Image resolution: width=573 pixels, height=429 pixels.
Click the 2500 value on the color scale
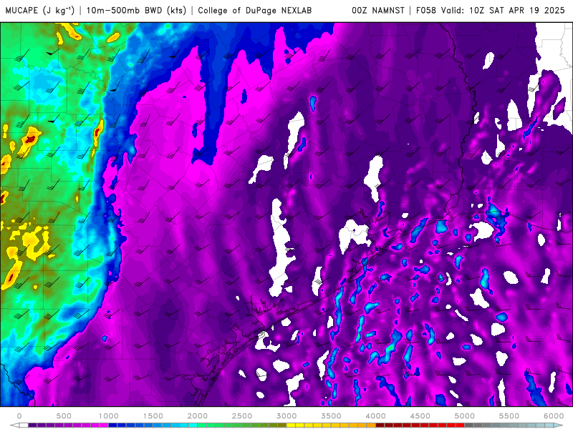point(242,416)
